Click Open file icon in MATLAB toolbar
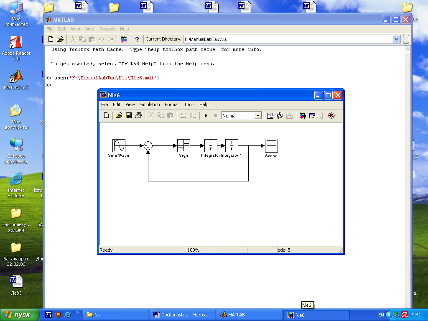Viewport: 428px width, 321px height. (60, 39)
